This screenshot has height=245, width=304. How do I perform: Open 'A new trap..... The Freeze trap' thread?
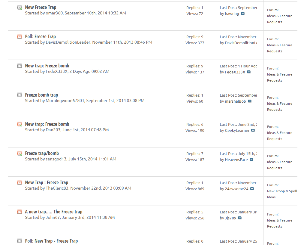53,212
